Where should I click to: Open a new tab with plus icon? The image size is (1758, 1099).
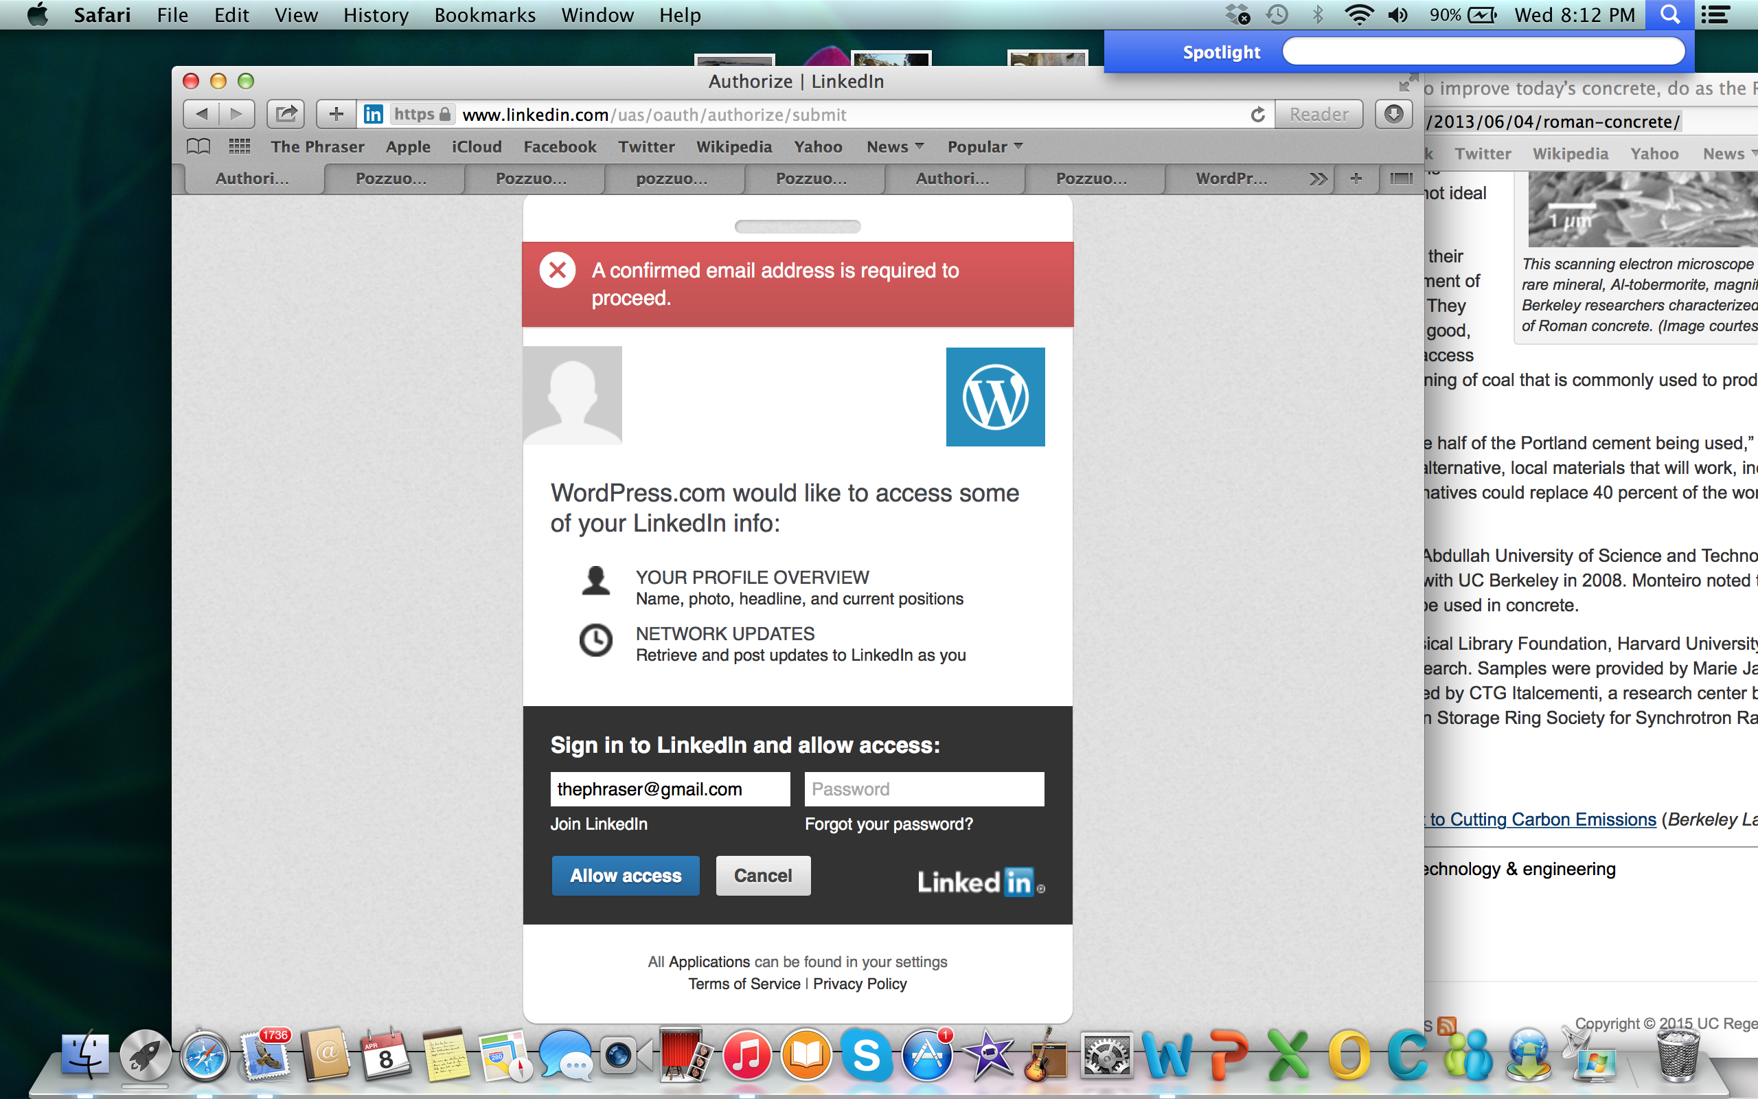(x=1356, y=179)
